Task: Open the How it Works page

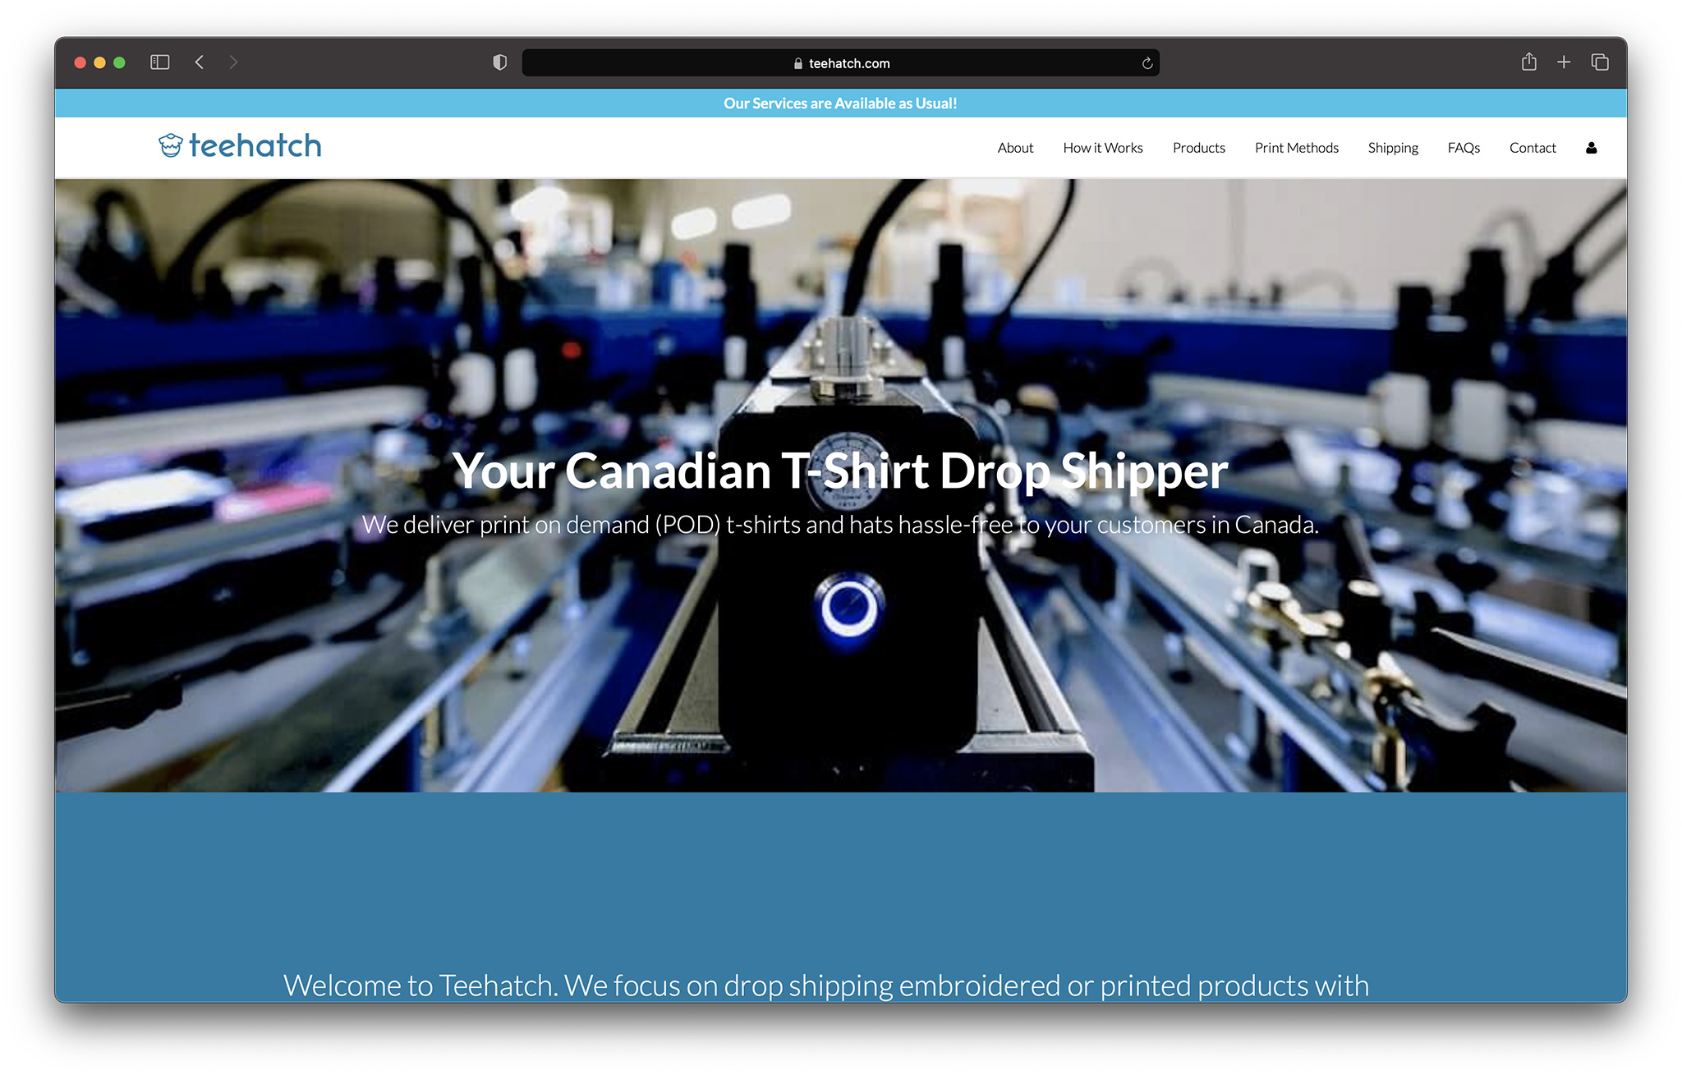Action: point(1103,148)
